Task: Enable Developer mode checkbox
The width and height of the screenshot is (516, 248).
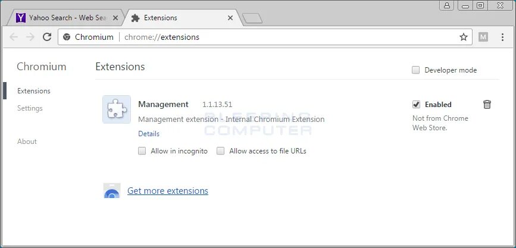Action: pyautogui.click(x=415, y=70)
